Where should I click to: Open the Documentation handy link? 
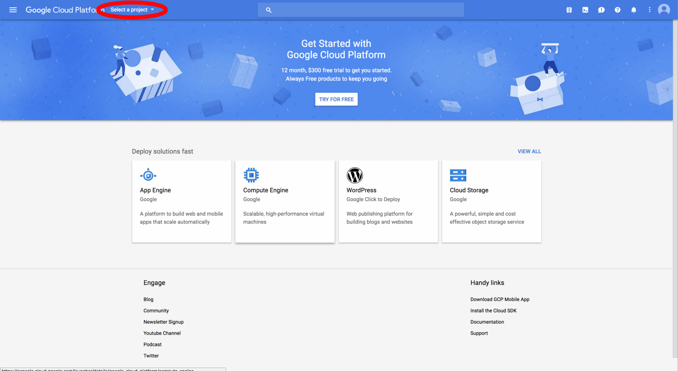point(487,322)
